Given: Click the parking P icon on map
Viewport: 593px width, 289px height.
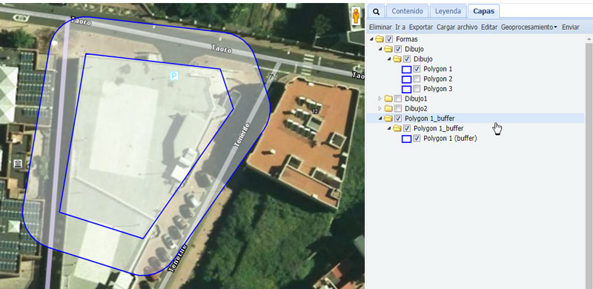Looking at the screenshot, I should pyautogui.click(x=174, y=76).
